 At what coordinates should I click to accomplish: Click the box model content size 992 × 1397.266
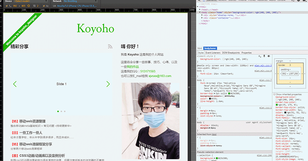[290, 74]
